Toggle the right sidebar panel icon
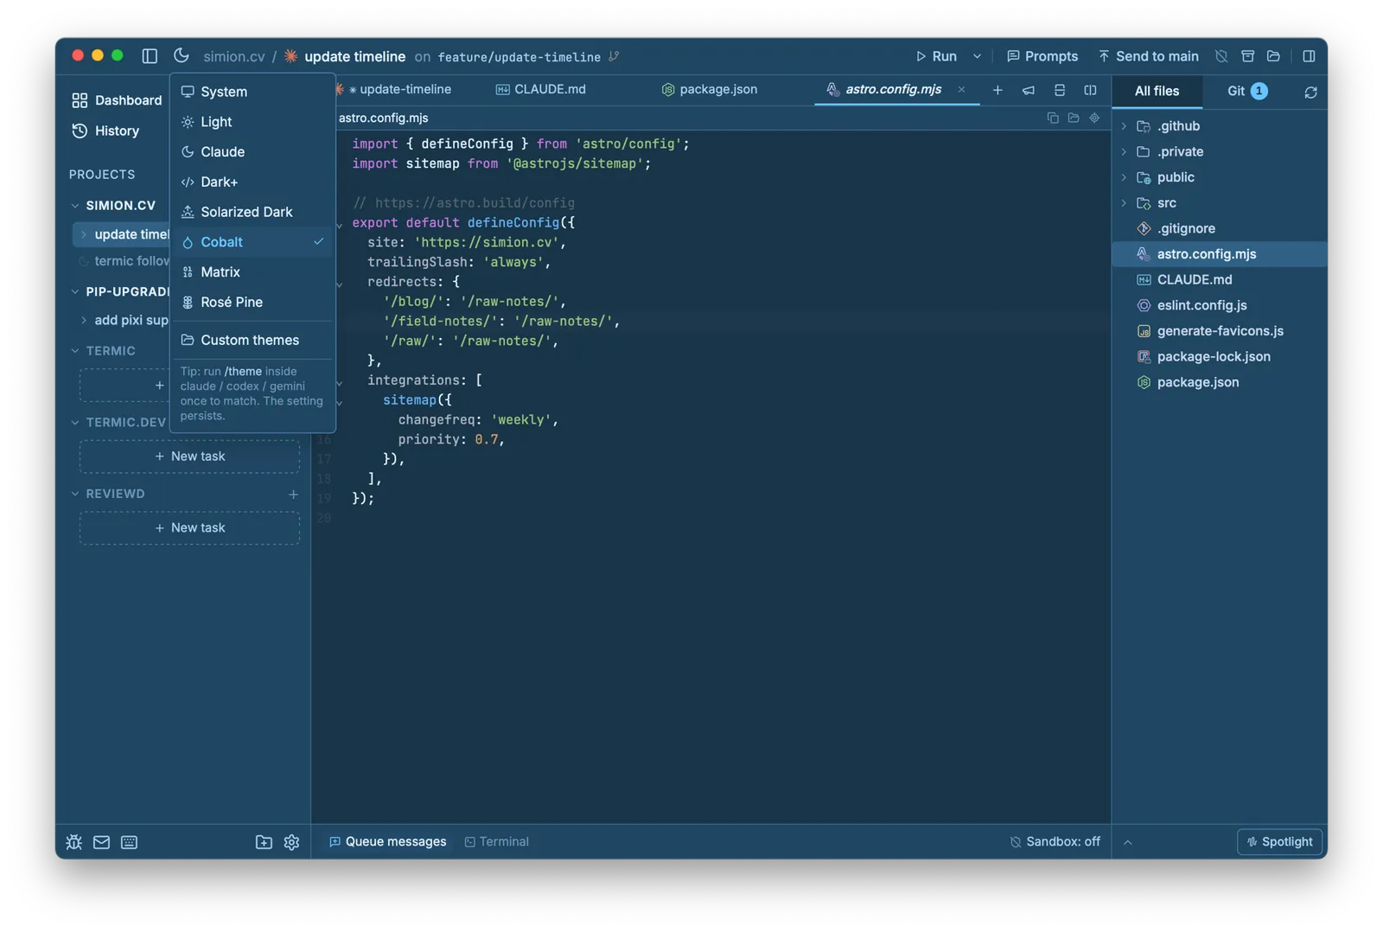The width and height of the screenshot is (1383, 932). [1309, 56]
